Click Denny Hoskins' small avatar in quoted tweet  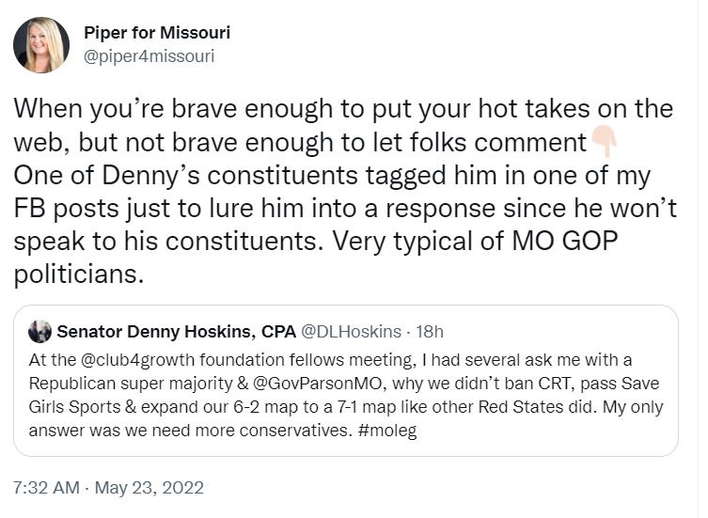[x=40, y=331]
